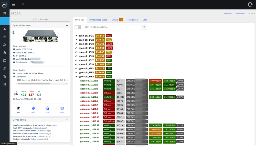Toggle the switch beside the search field

pos(78,27)
